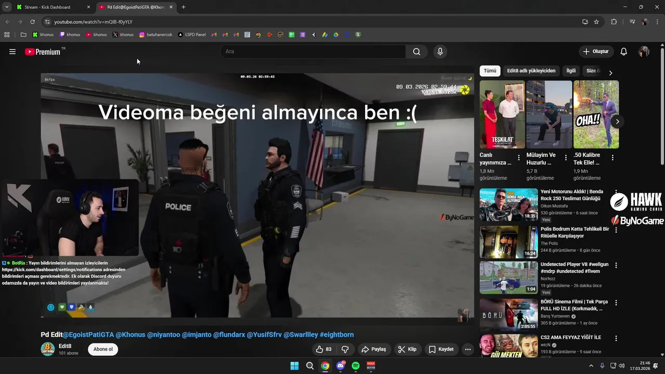
Task: Open Polis Bodrum Katta video thumbnail
Action: (x=509, y=242)
